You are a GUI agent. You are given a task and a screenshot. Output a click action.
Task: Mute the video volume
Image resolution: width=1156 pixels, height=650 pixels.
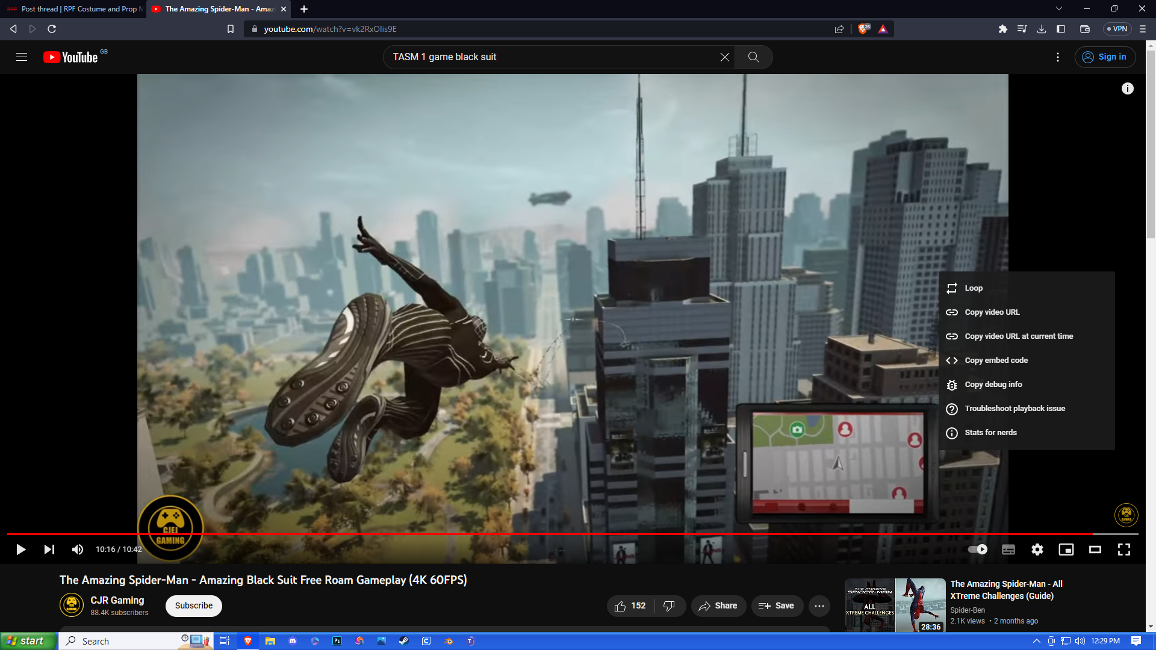pos(78,549)
